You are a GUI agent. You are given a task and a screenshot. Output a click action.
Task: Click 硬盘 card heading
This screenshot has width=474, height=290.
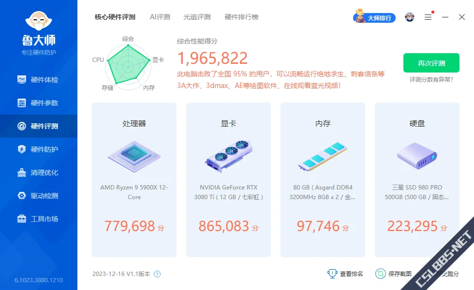[417, 124]
